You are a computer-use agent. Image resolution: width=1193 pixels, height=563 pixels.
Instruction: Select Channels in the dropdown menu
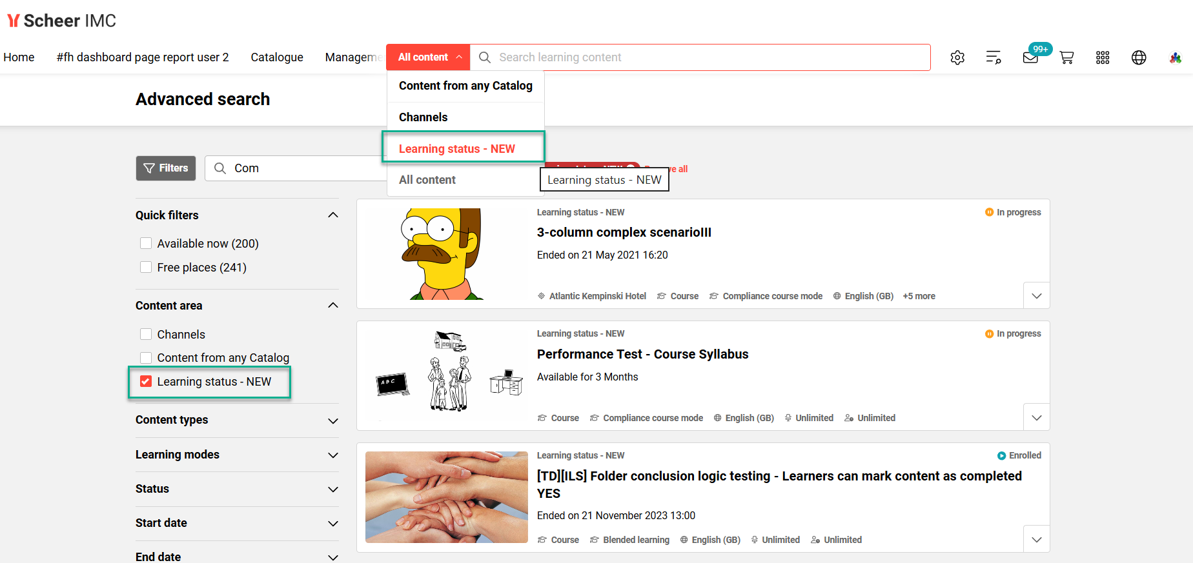[x=465, y=117]
